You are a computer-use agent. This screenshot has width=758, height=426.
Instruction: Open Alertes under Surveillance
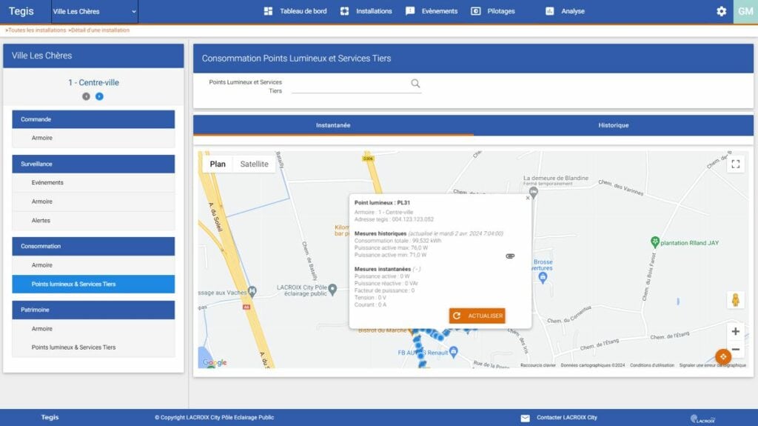(93, 220)
